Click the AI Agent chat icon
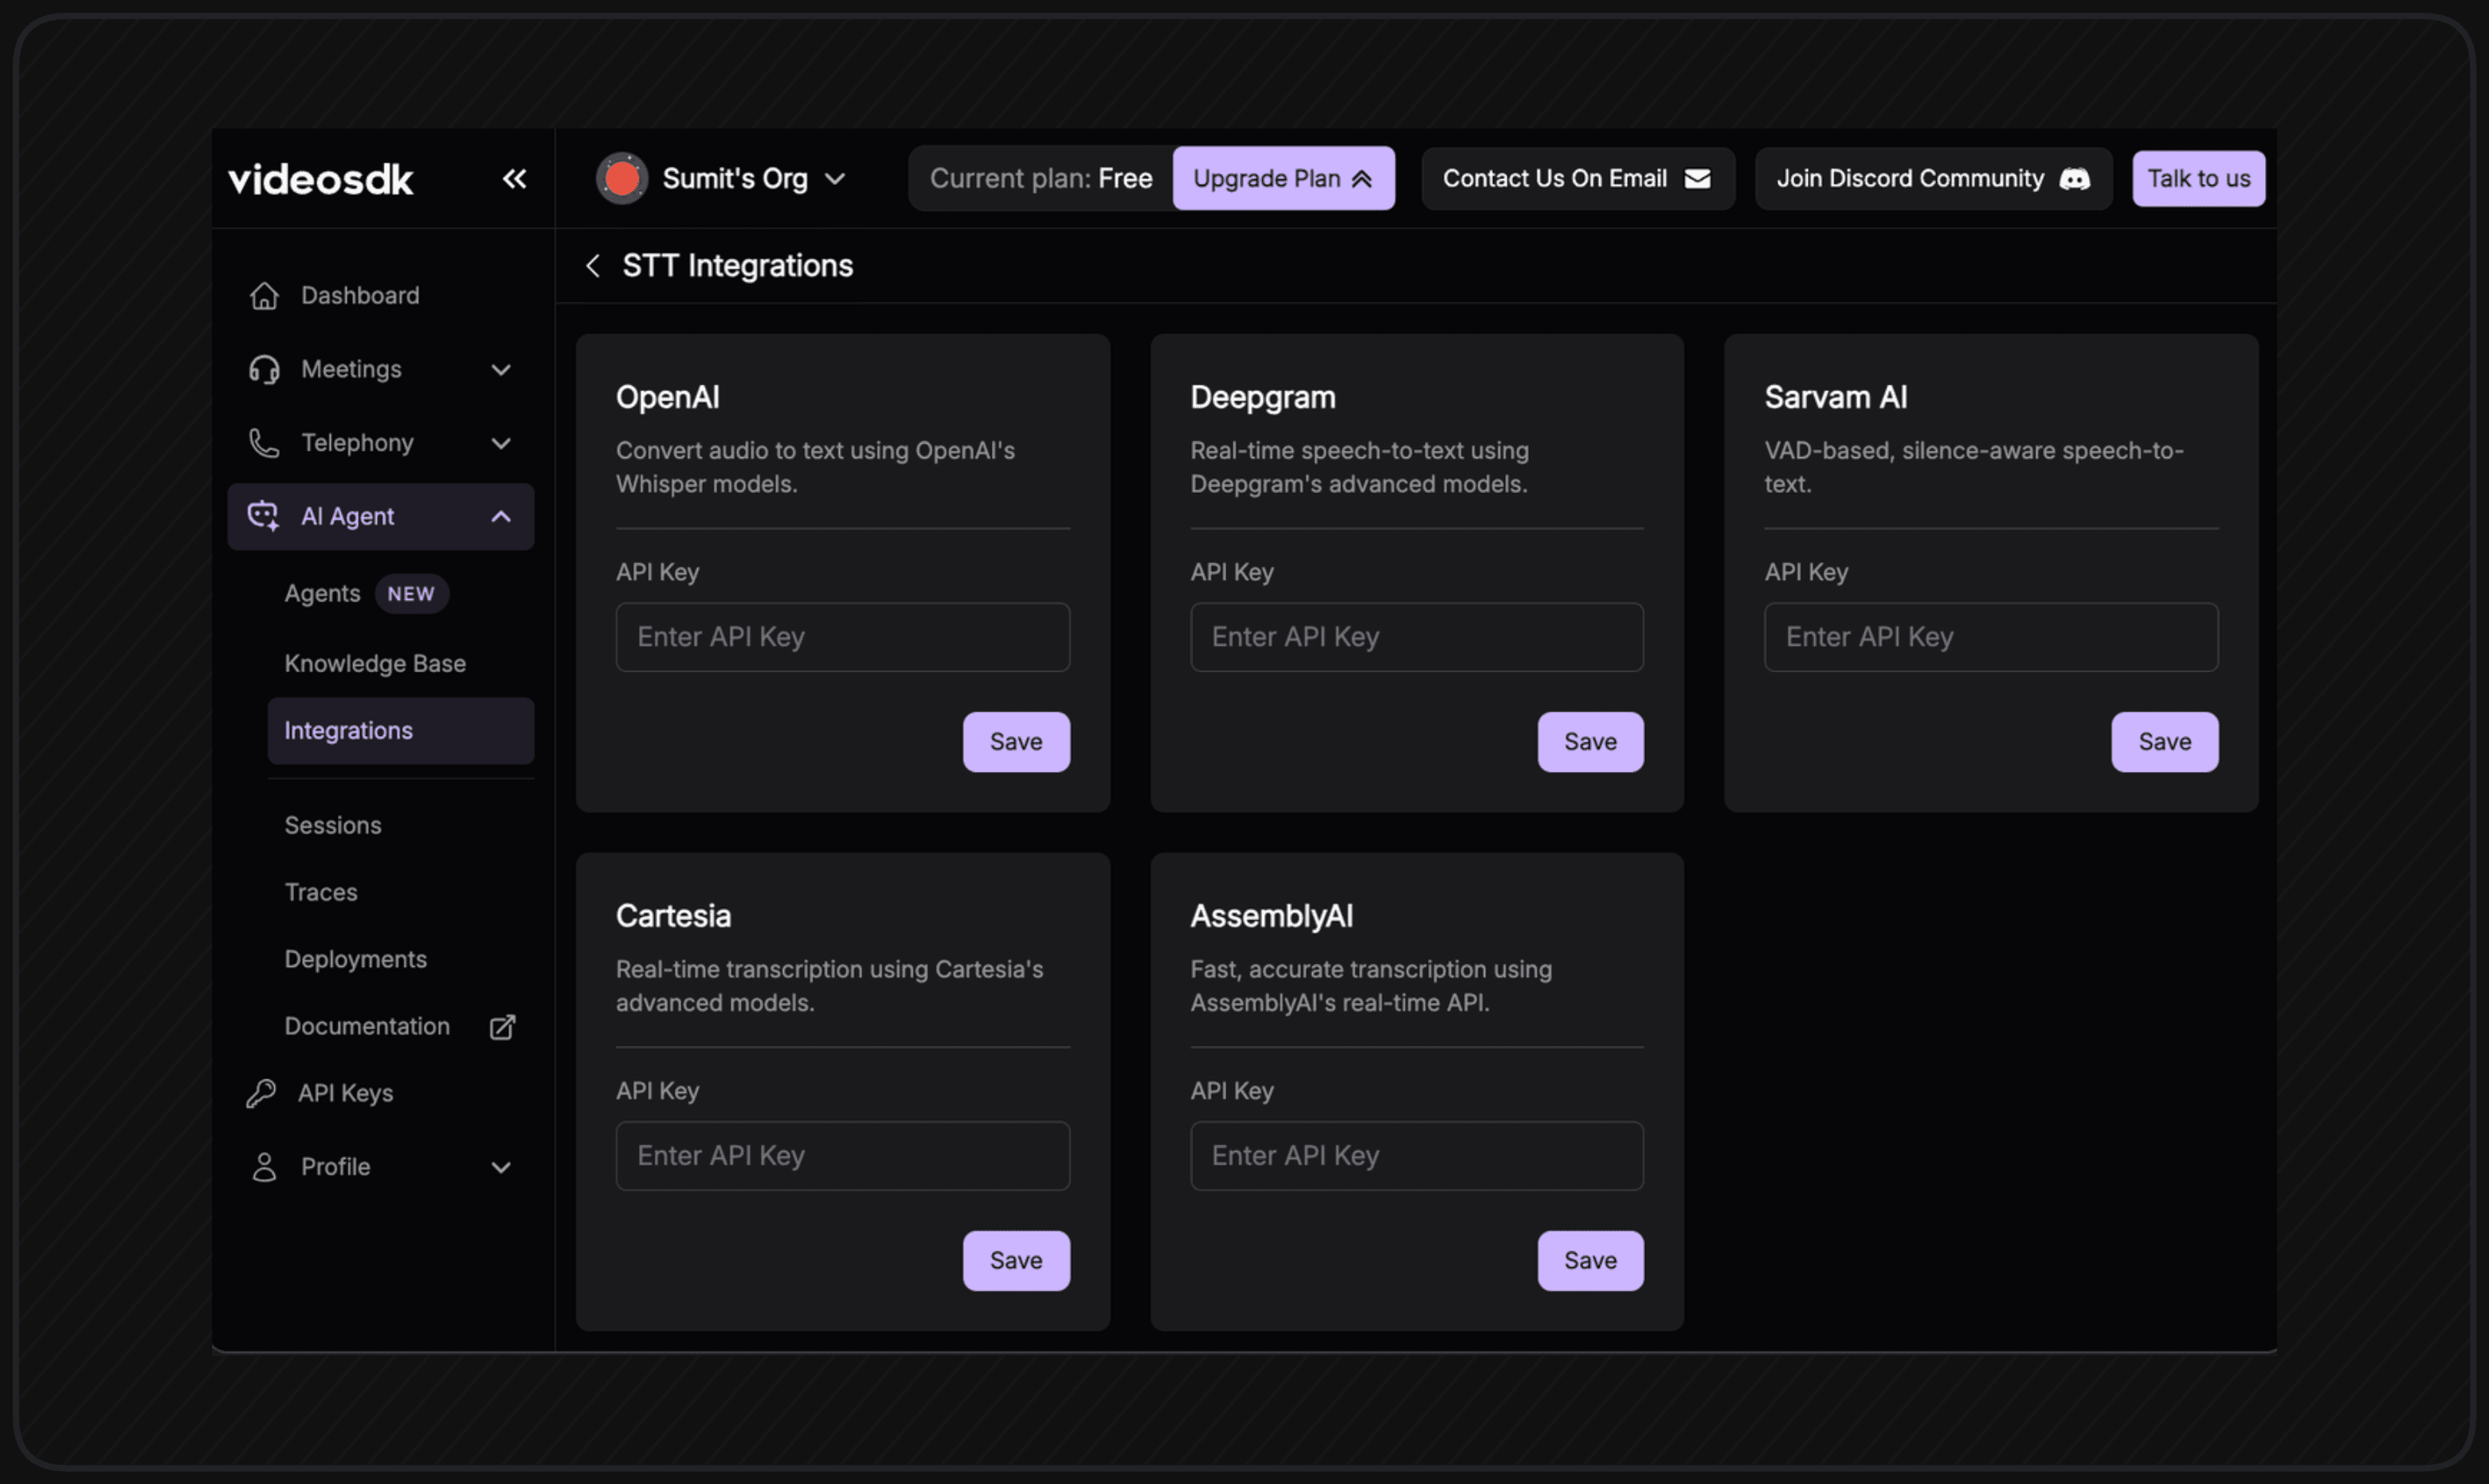Viewport: 2489px width, 1484px height. pos(264,516)
